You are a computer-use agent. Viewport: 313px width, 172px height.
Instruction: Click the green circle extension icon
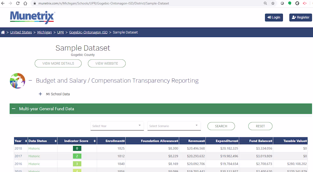click(x=290, y=3)
